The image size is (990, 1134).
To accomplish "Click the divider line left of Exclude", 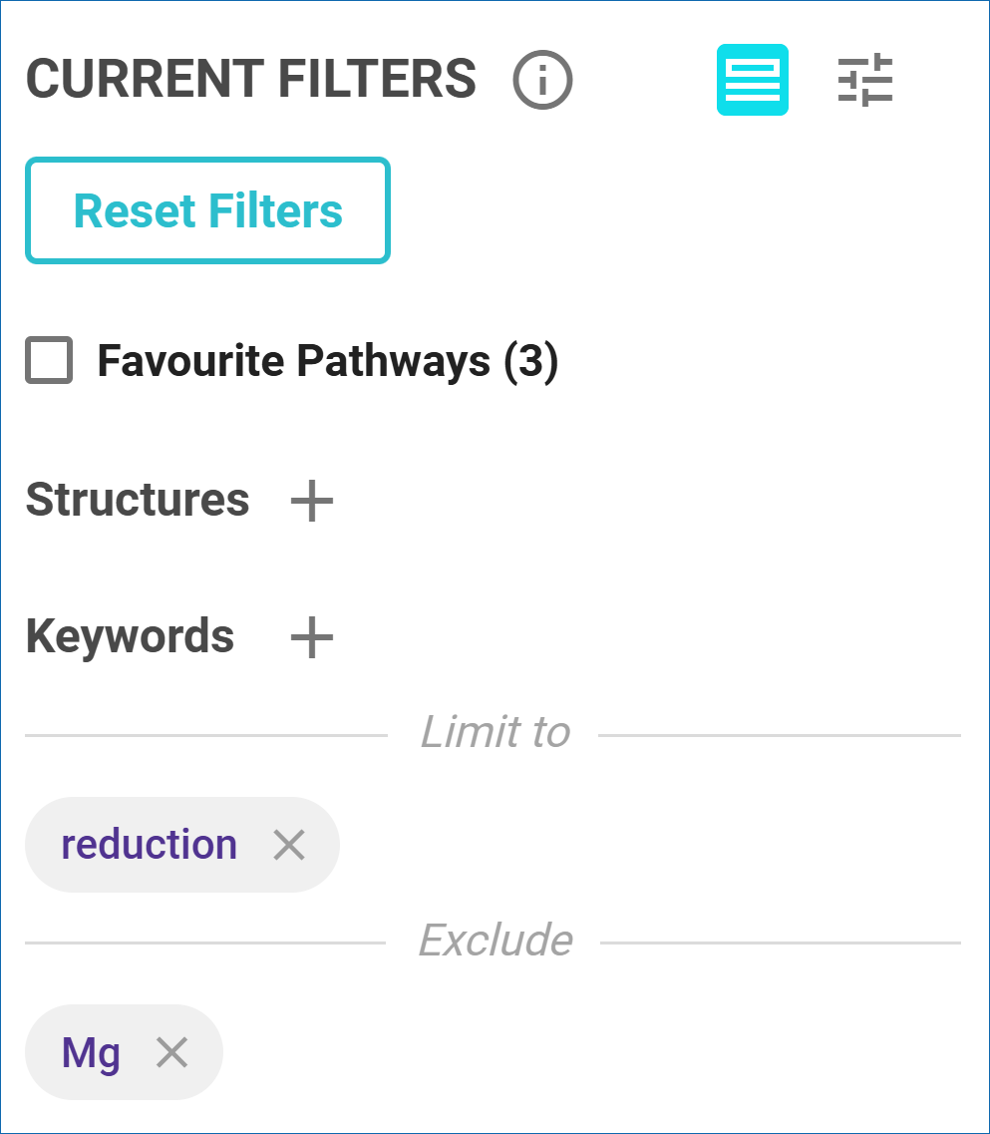I will click(x=204, y=943).
